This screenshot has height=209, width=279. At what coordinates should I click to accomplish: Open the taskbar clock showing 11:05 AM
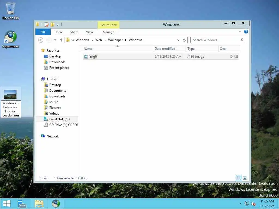pyautogui.click(x=267, y=204)
